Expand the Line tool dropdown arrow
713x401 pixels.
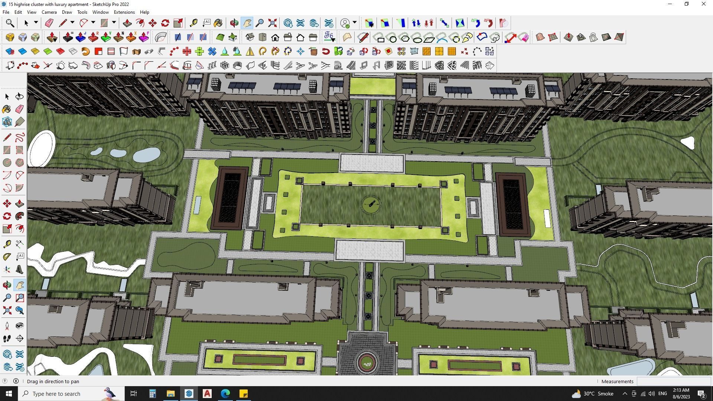tap(72, 23)
